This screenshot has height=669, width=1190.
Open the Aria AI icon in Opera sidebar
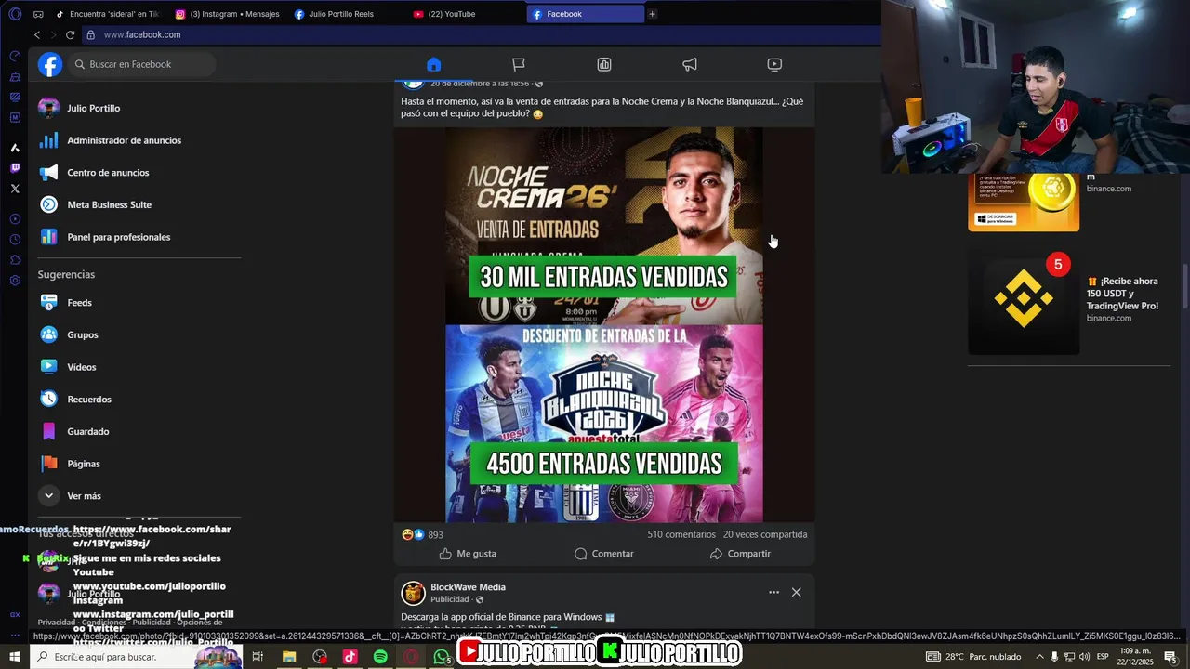tap(15, 148)
